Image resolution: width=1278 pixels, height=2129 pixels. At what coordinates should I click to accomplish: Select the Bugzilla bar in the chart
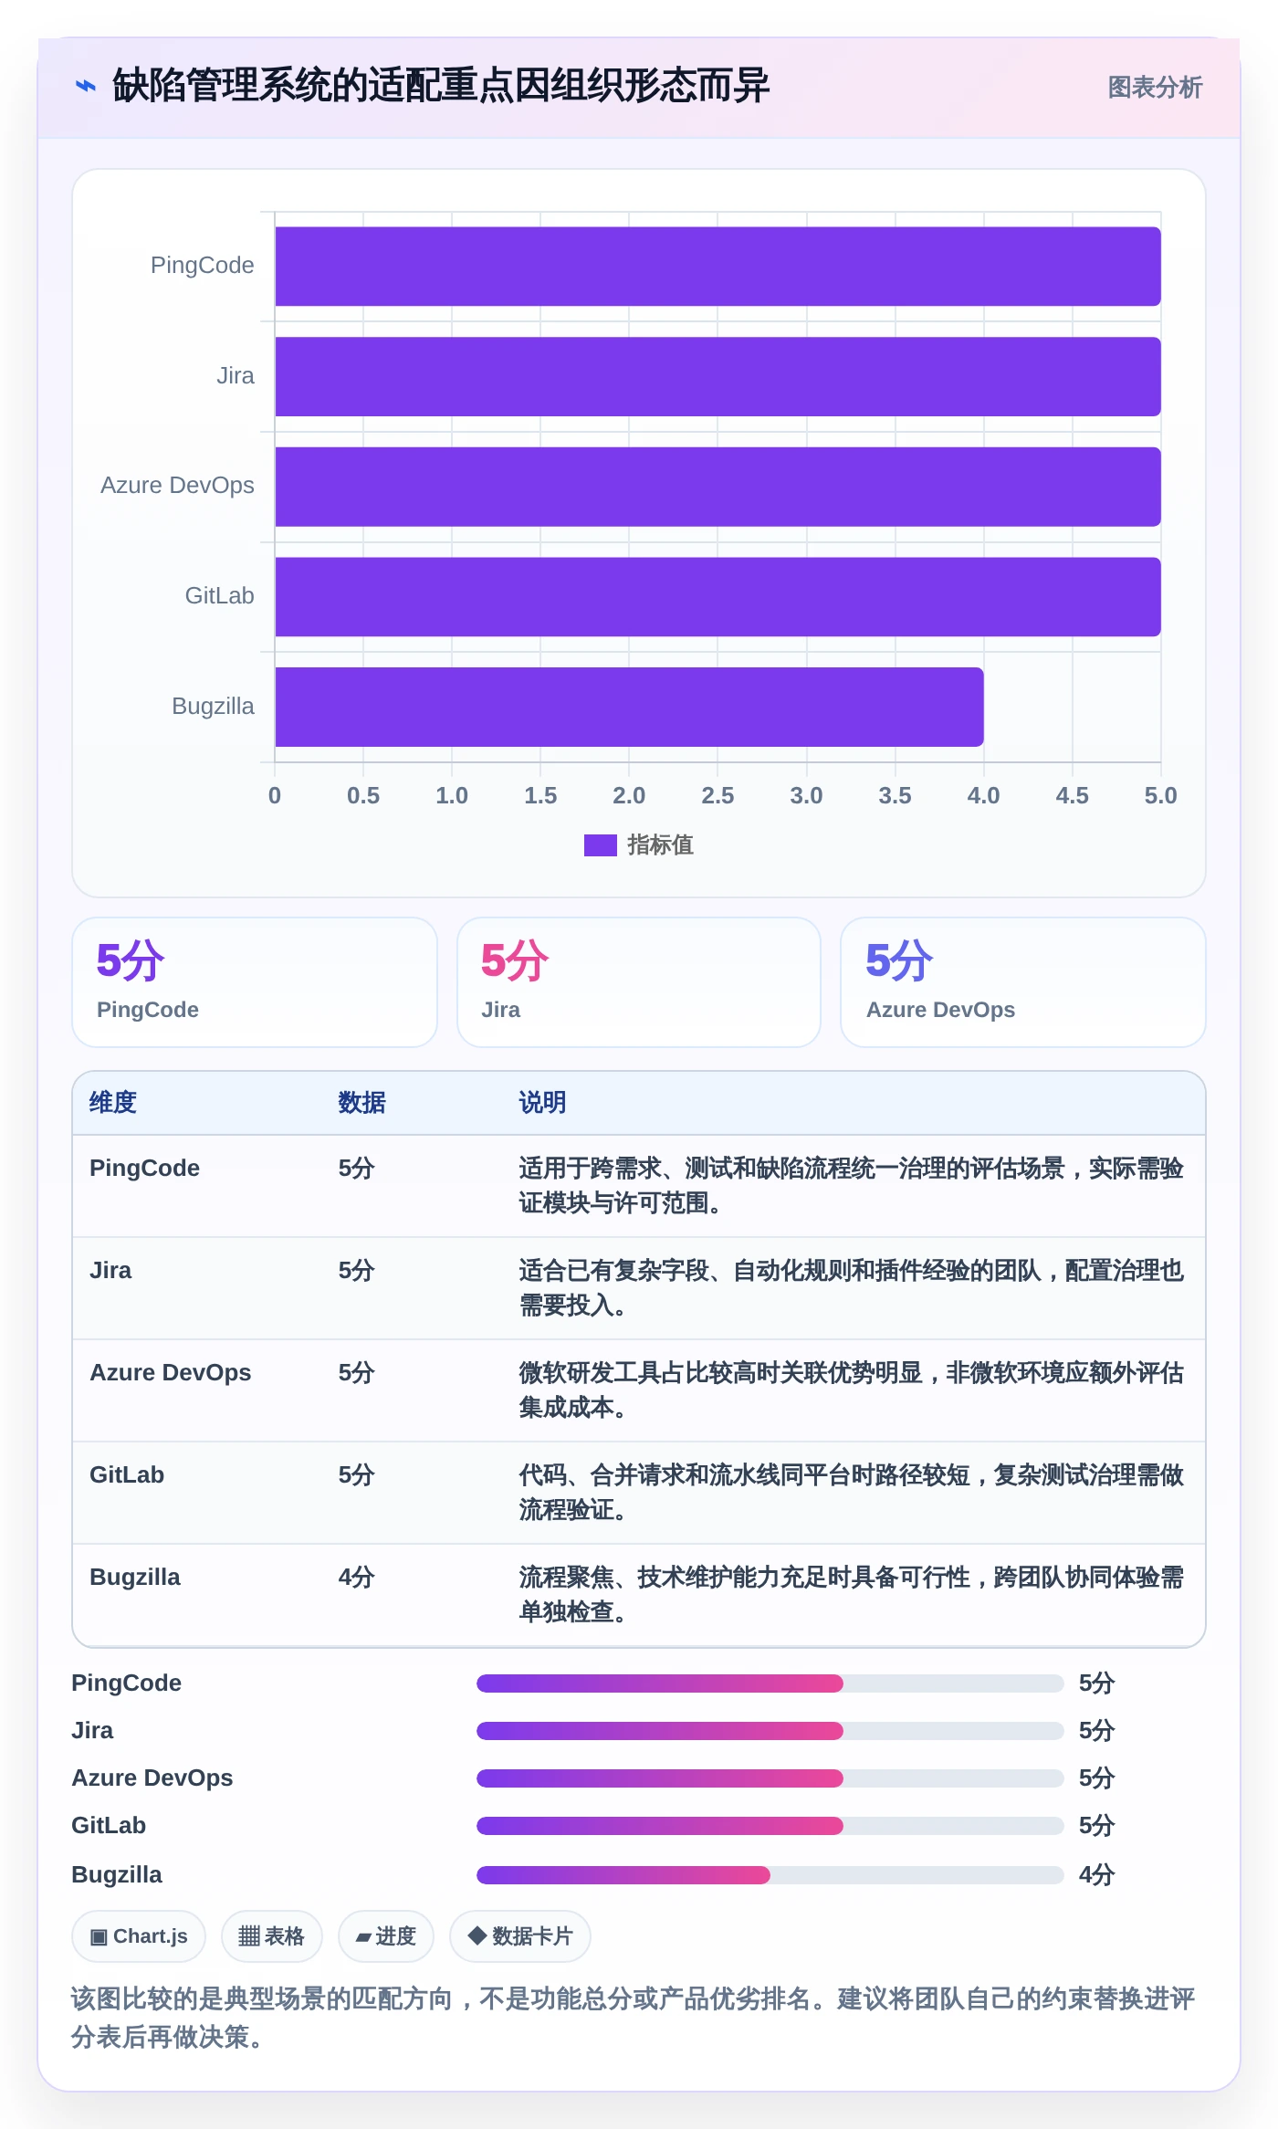coord(629,707)
